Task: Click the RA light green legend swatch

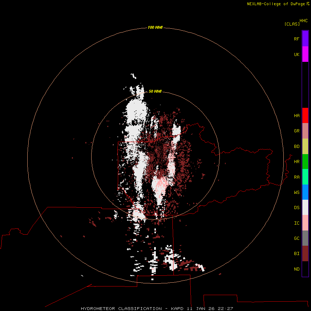Action: tap(305, 177)
